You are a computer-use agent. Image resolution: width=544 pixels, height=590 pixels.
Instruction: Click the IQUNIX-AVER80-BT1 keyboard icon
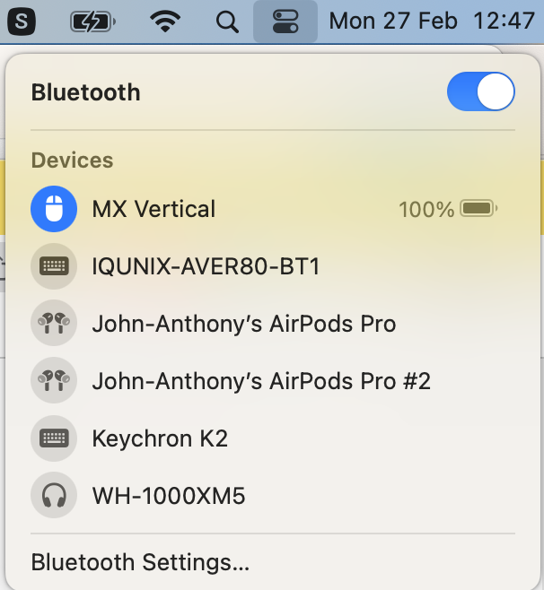coord(52,266)
